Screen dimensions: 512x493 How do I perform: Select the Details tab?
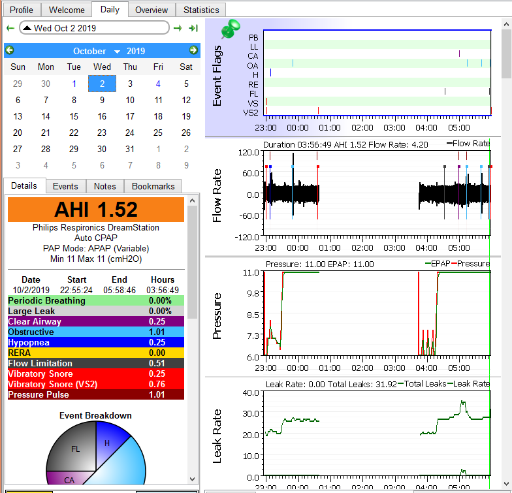[x=24, y=185]
